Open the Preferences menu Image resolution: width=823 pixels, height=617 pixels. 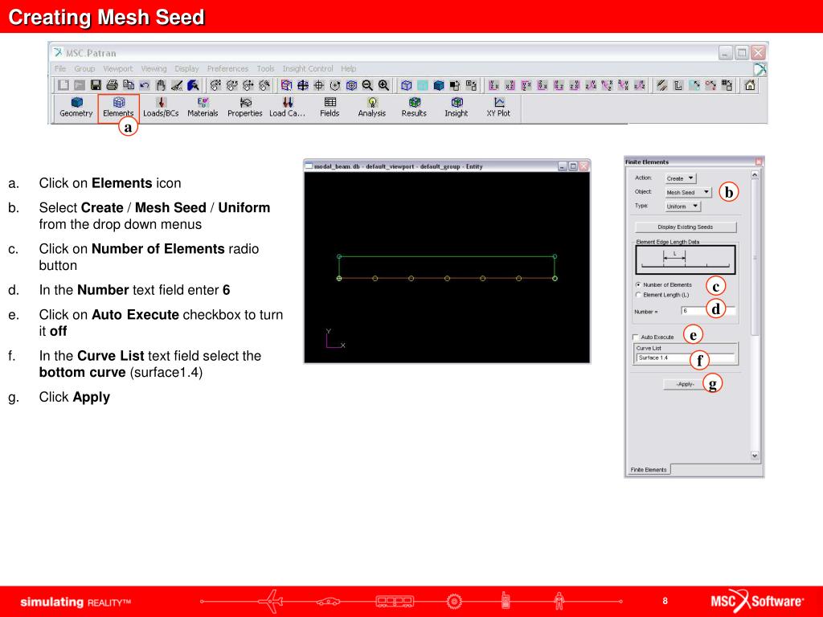227,69
